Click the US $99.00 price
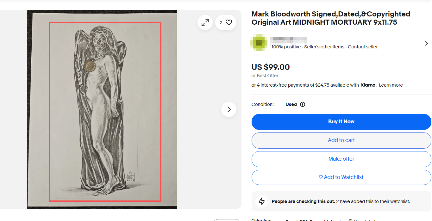 271,67
